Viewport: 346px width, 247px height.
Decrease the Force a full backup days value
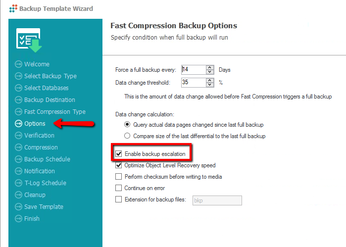(210, 72)
